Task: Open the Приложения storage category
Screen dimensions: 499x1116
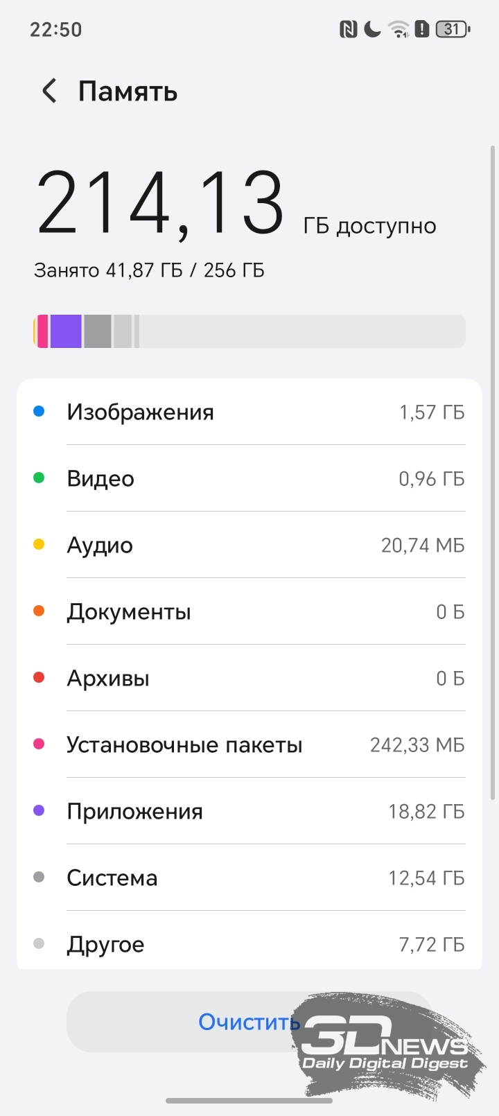Action: tap(249, 812)
